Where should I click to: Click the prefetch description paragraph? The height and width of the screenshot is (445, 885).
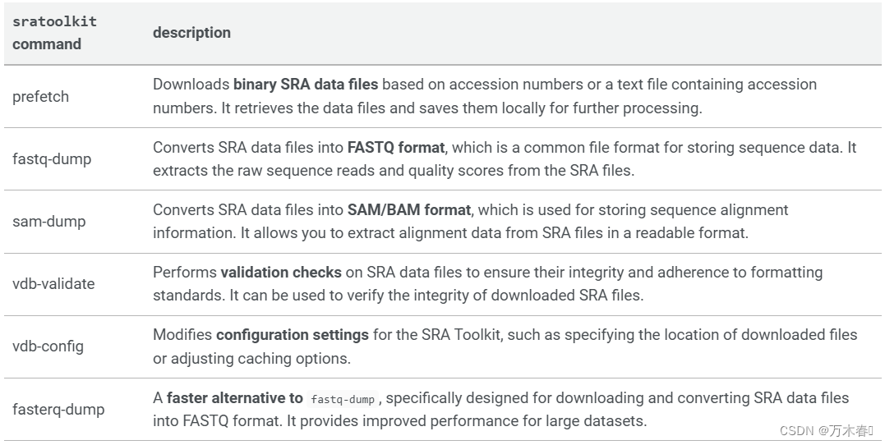pos(485,96)
